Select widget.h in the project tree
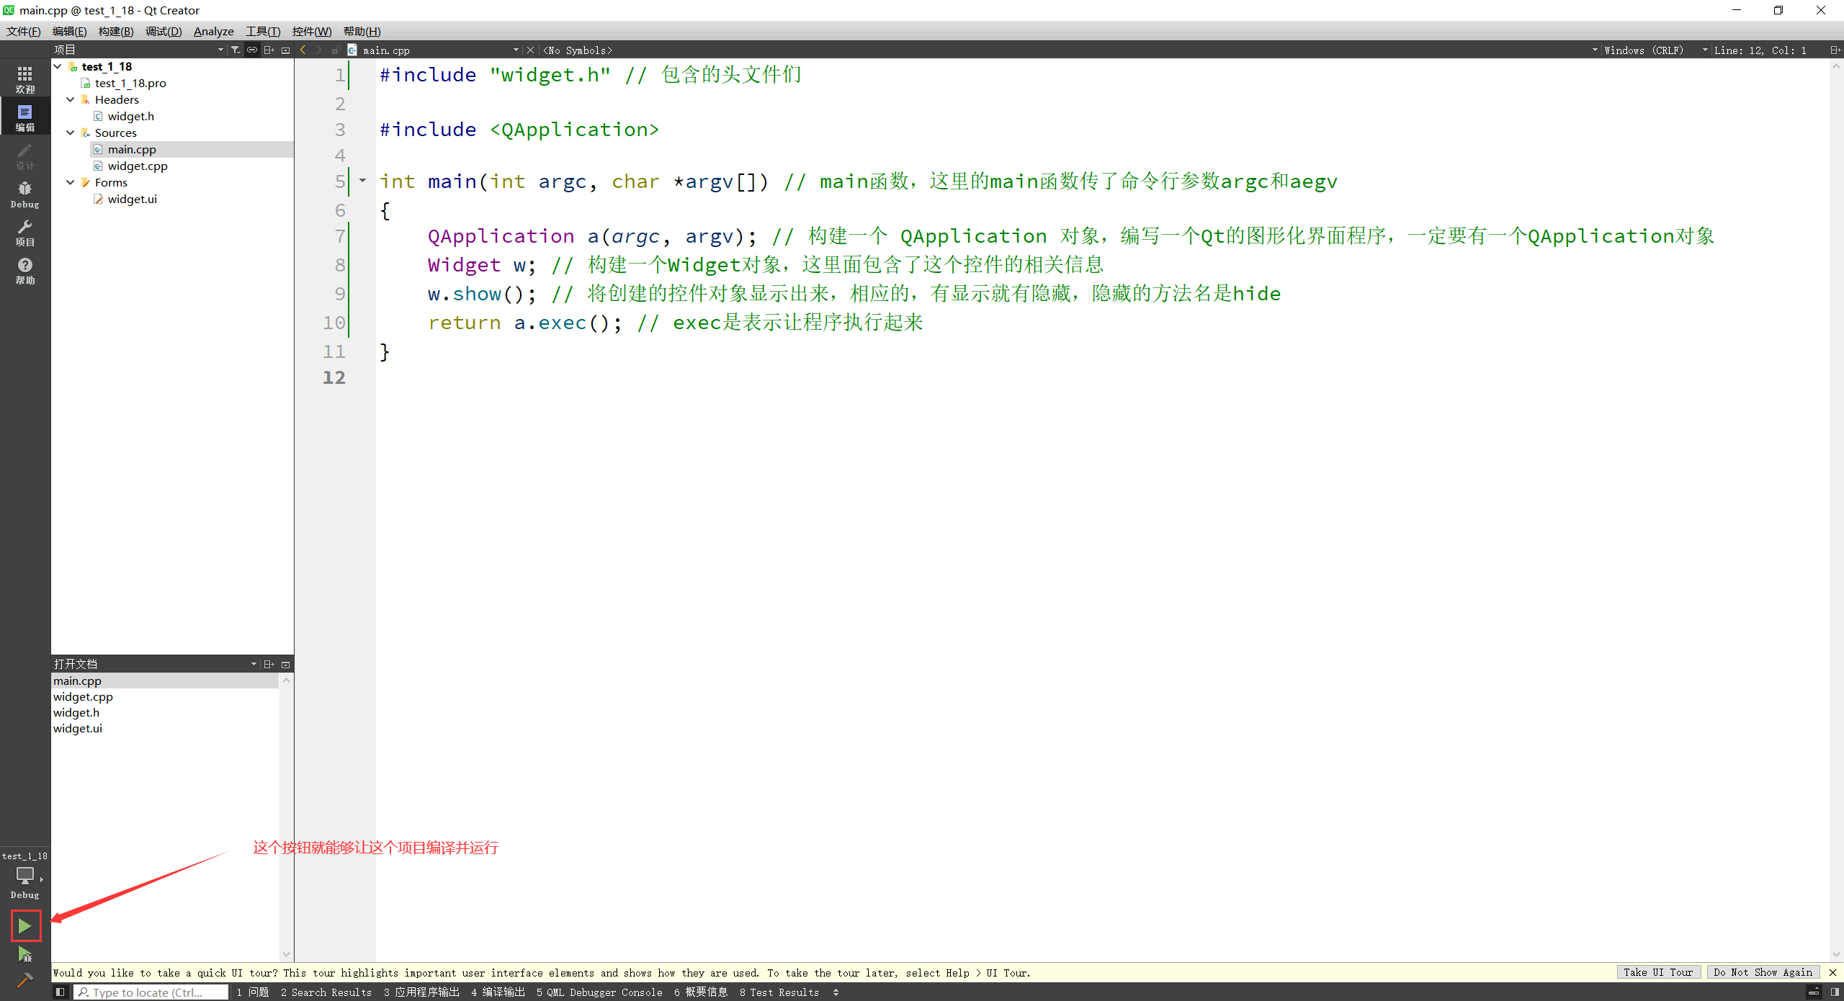Screen dimensions: 1844x1001 click(131, 116)
